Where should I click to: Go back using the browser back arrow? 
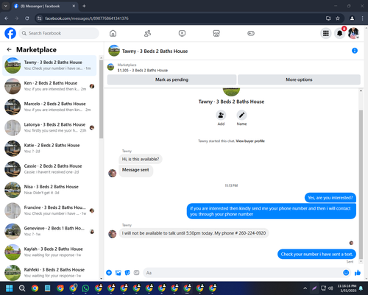point(7,18)
